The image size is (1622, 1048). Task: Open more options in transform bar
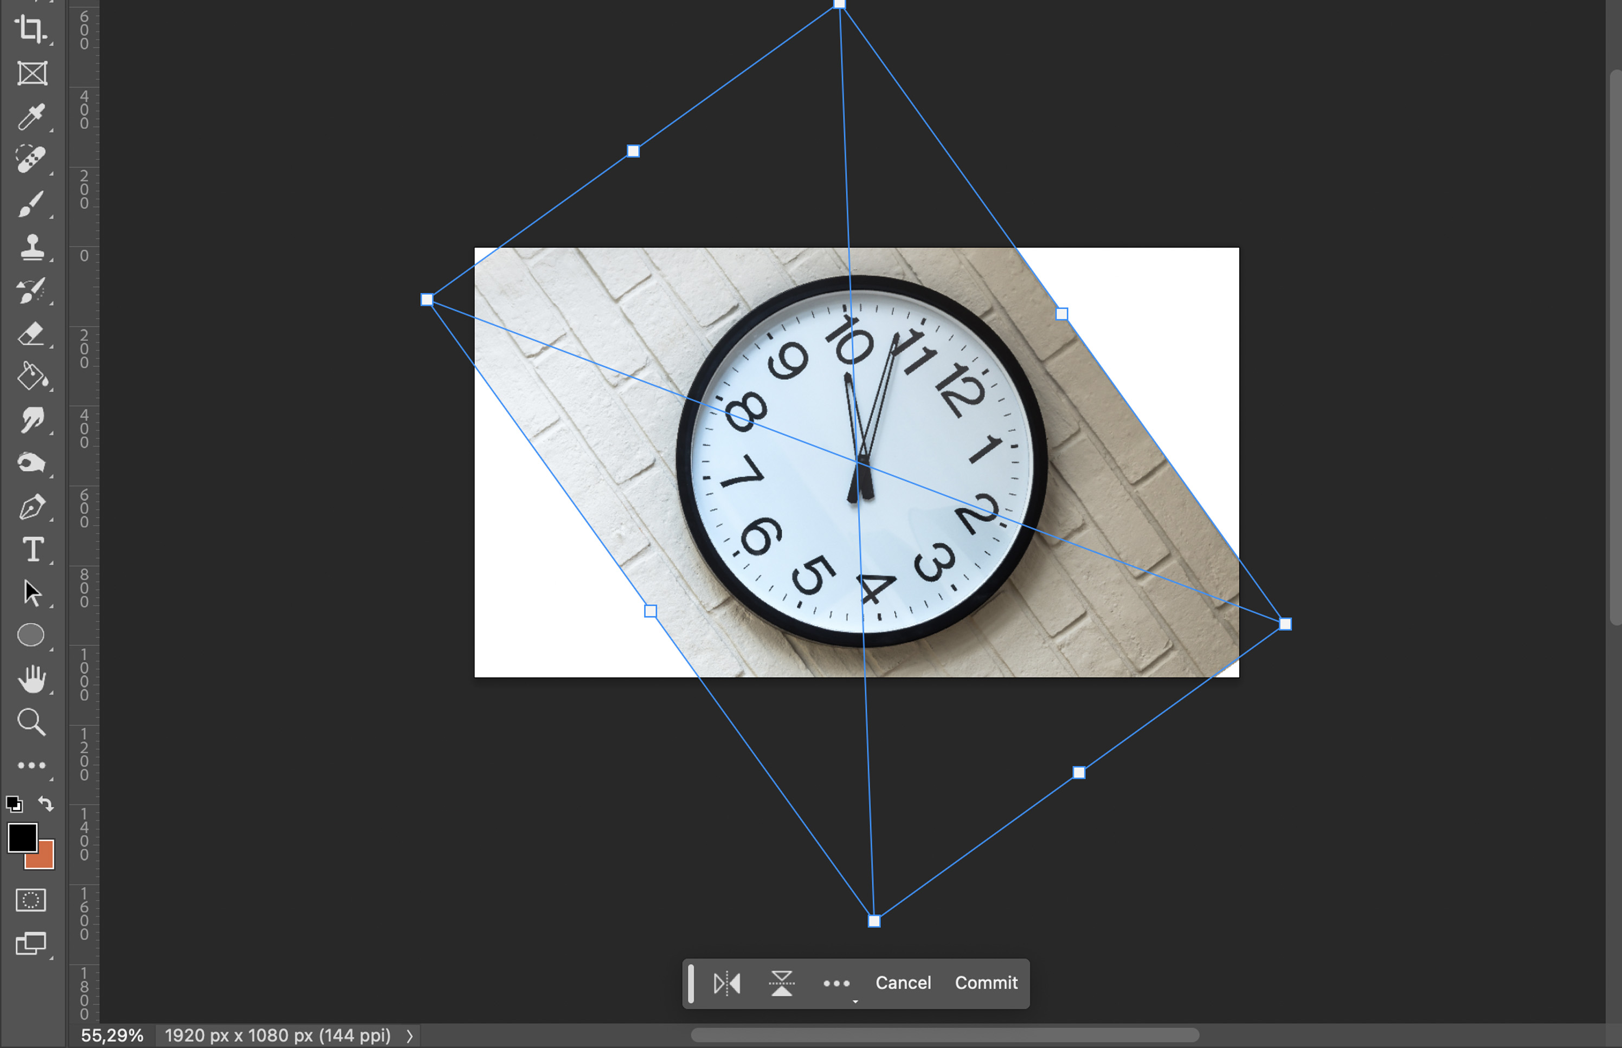[x=836, y=984]
